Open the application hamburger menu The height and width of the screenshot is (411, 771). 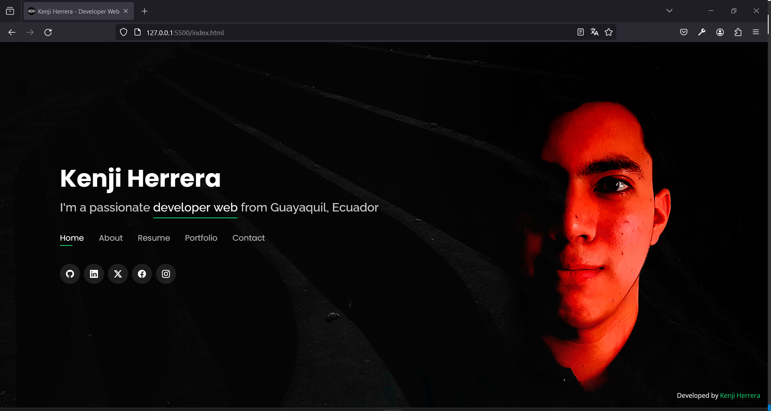(756, 32)
